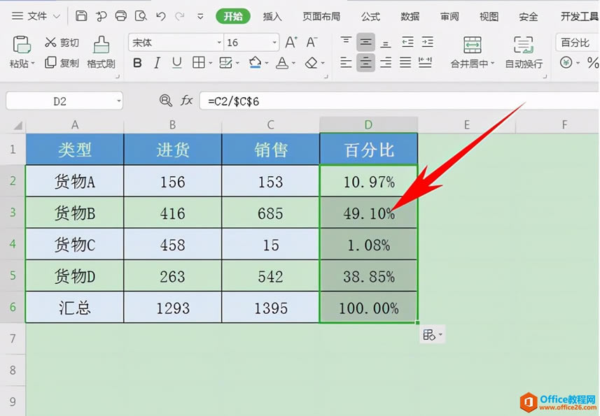Select cell containing 货物C
The height and width of the screenshot is (416, 600).
[x=75, y=245]
